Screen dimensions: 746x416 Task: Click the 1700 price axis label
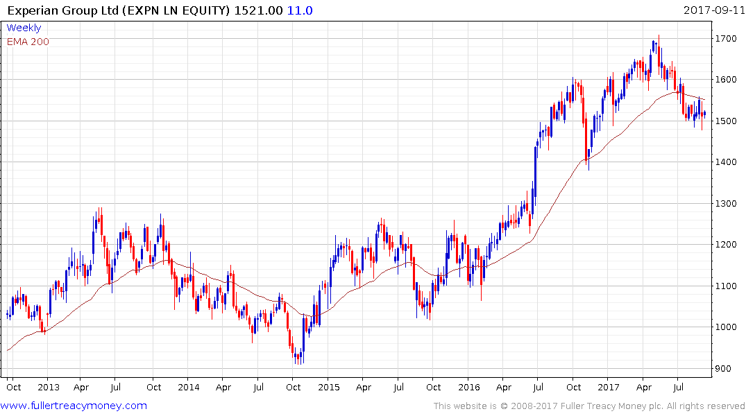pos(726,39)
